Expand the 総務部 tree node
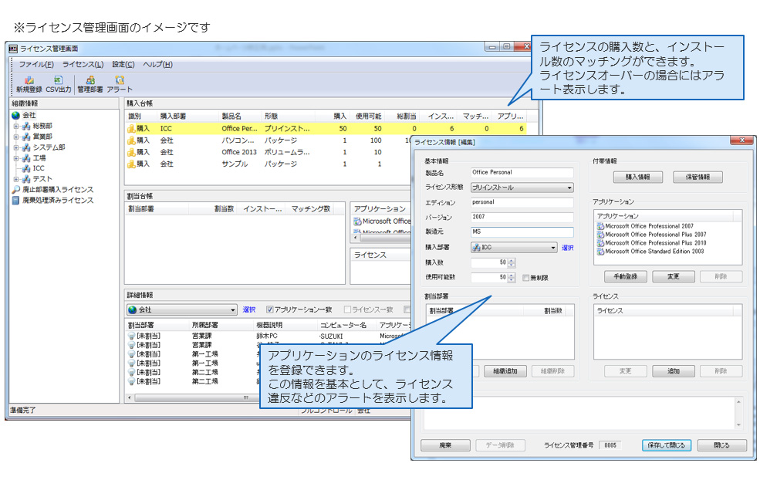760x480 pixels. [x=16, y=126]
